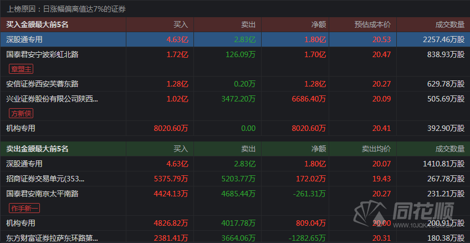Click 成交数量 column header in the sellers table
Screen dimensions: 470x243
[449, 149]
